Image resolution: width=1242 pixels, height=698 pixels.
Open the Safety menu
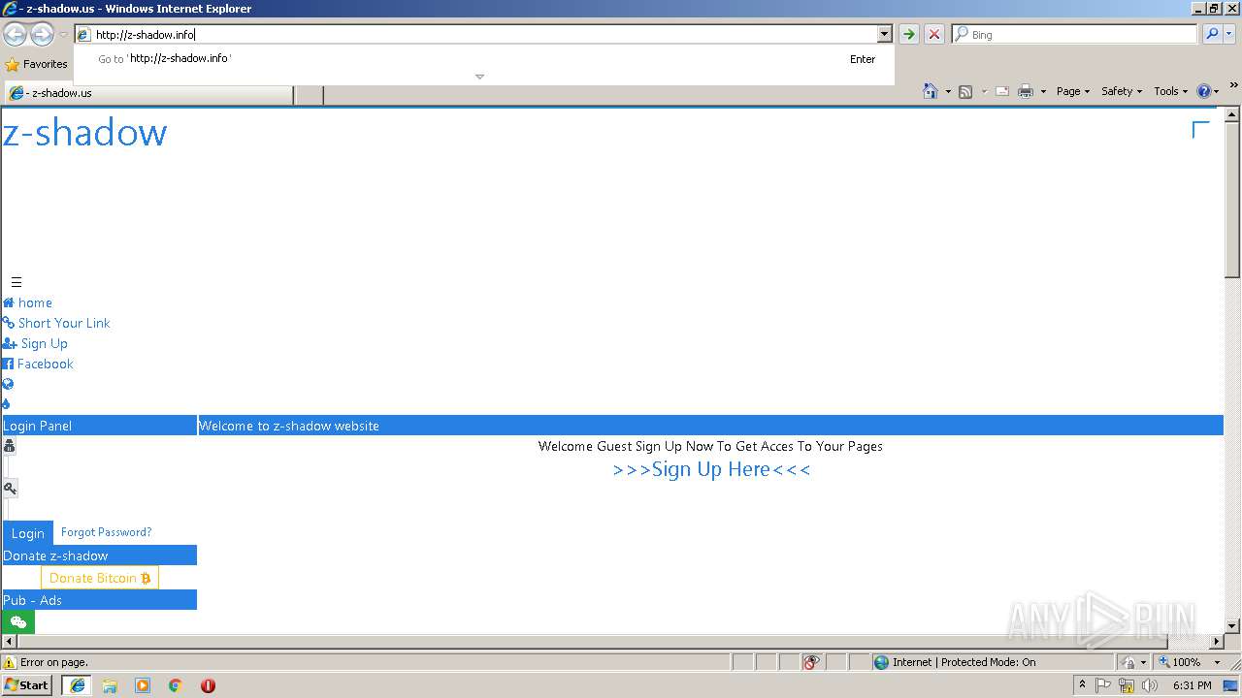click(x=1121, y=91)
